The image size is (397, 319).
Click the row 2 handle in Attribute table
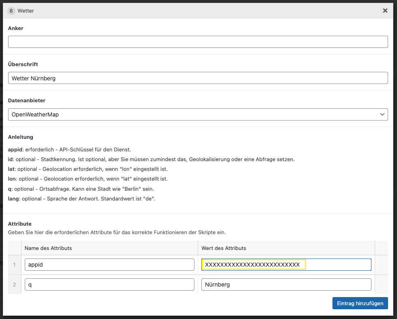pyautogui.click(x=14, y=285)
